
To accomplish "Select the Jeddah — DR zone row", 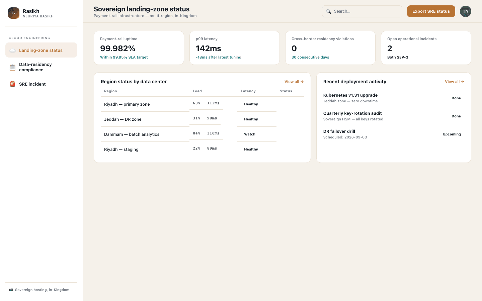I will pos(202,119).
